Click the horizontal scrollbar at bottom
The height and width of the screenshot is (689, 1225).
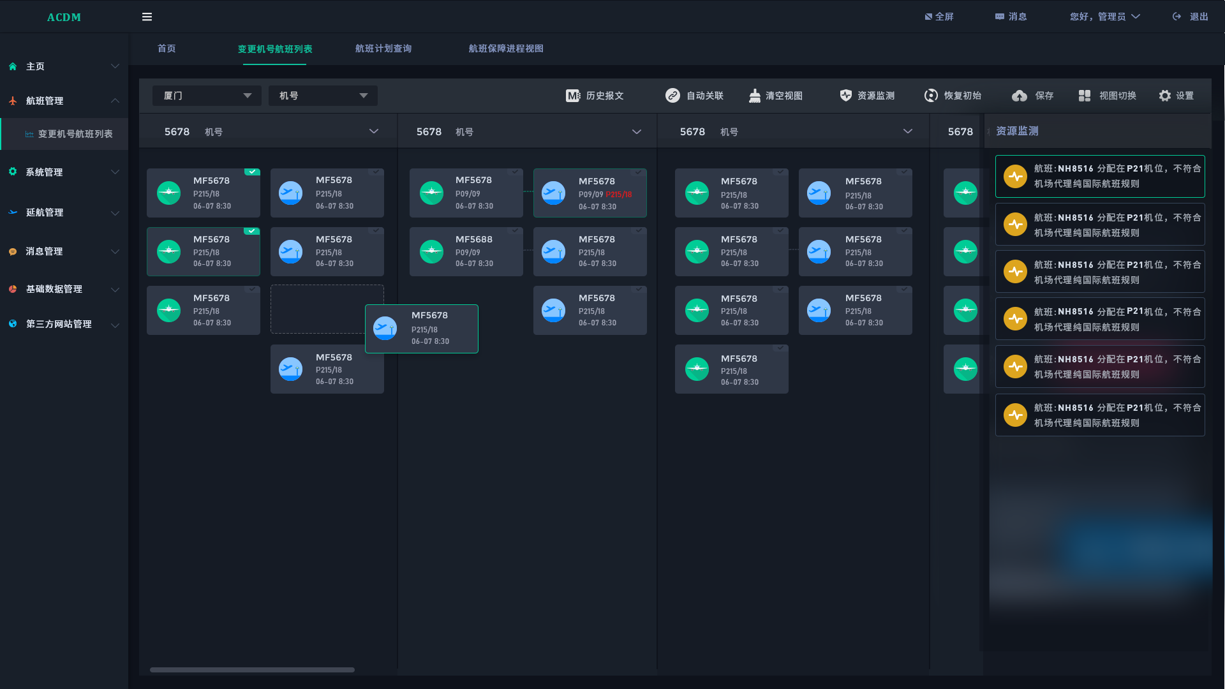[252, 670]
